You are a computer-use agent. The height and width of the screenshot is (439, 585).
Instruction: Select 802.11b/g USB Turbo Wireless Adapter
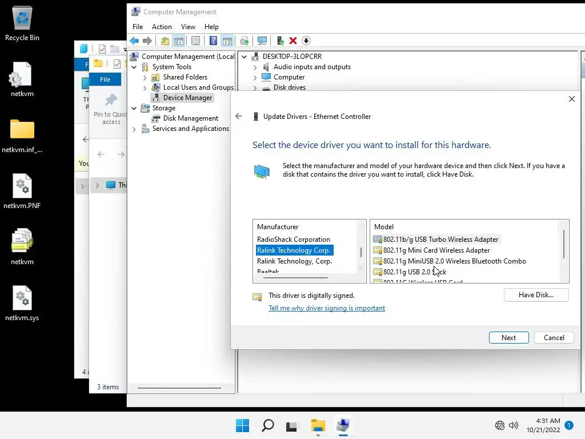pyautogui.click(x=436, y=240)
